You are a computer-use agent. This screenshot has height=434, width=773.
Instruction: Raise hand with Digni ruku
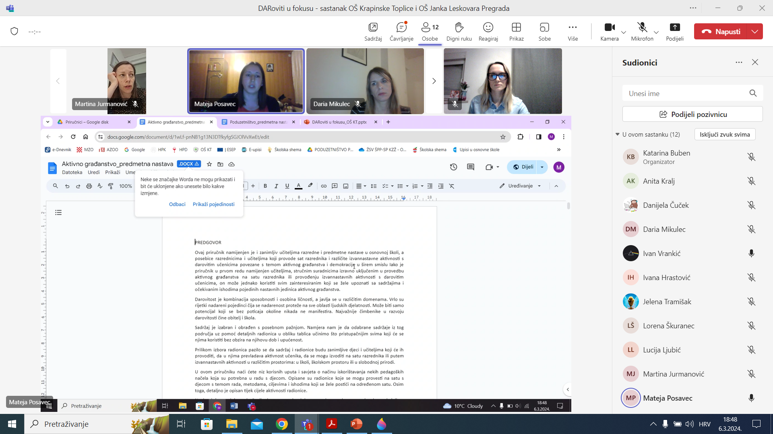point(459,31)
